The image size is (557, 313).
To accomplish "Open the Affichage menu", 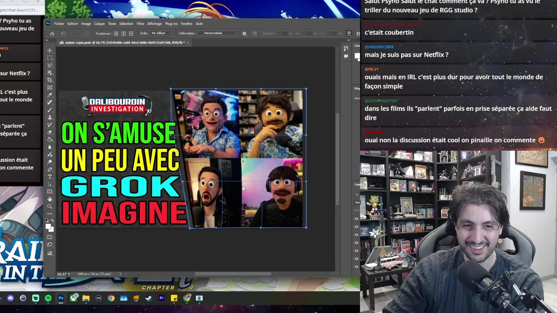I will click(154, 24).
